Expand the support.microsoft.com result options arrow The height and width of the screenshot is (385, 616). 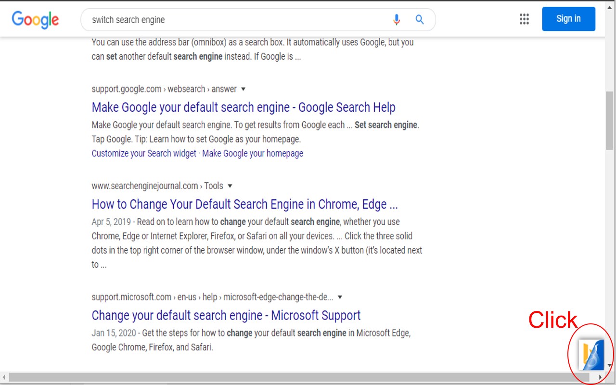340,297
